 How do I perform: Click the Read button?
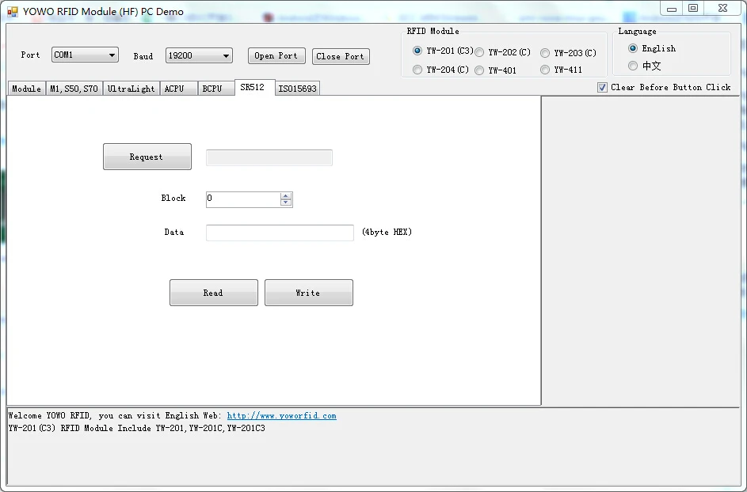(x=213, y=293)
